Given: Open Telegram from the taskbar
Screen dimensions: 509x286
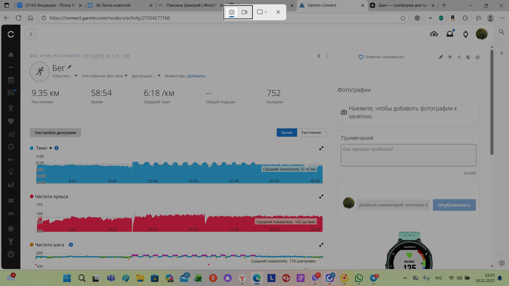Looking at the screenshot, I should pyautogui.click(x=374, y=278).
